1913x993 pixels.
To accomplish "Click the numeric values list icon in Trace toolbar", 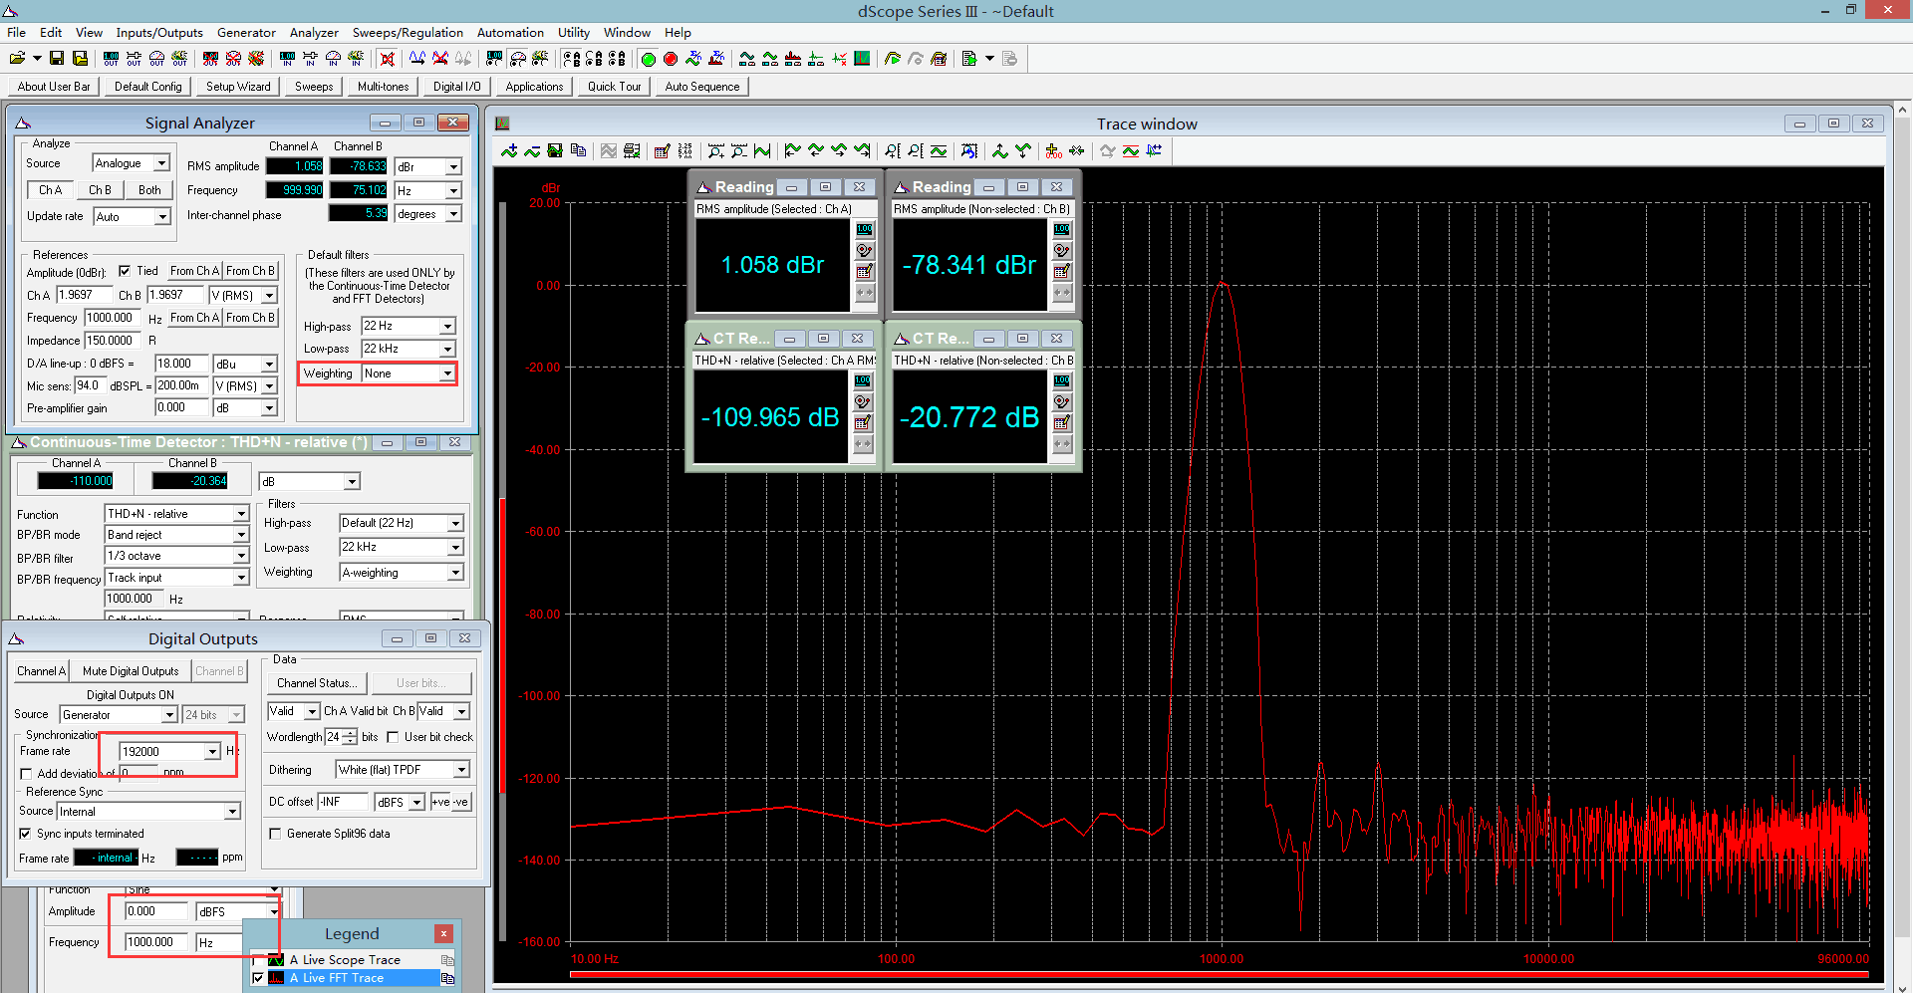I will (684, 151).
